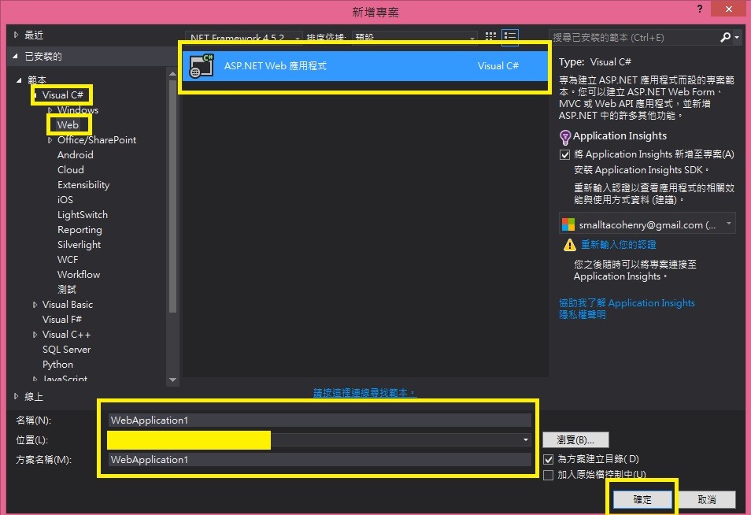Toggle adding Application Insights to project
The image size is (751, 515).
point(564,155)
